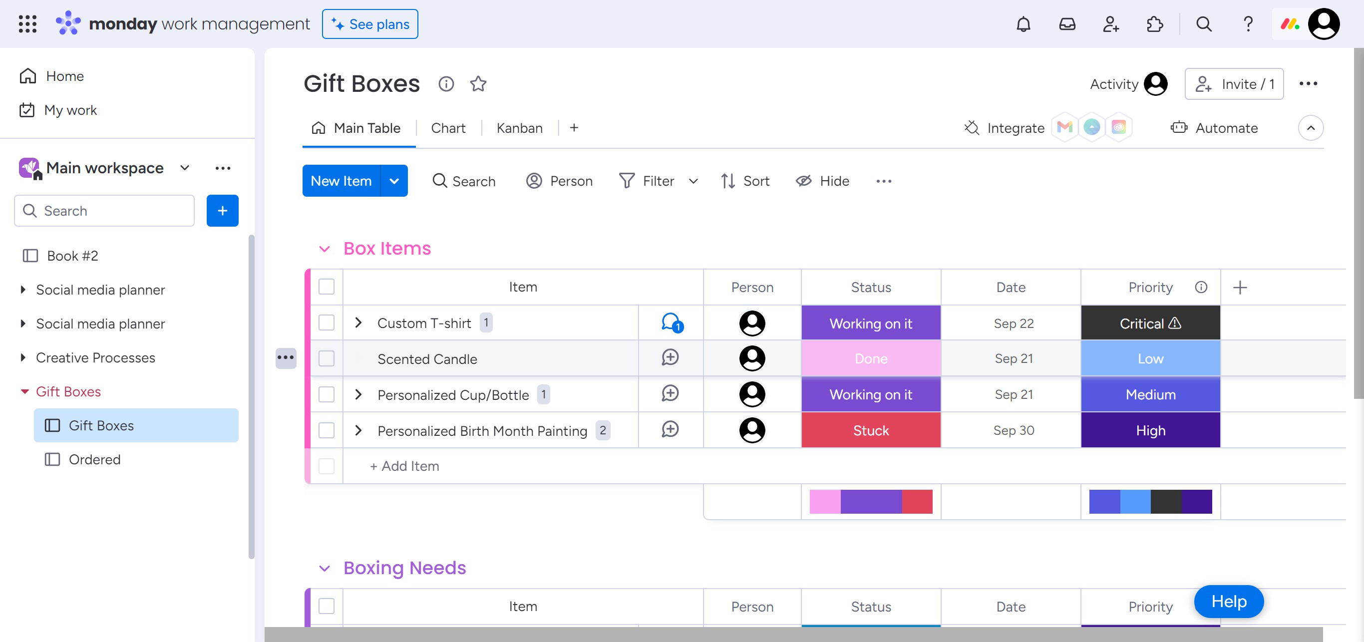Click the See plans button
The image size is (1364, 642).
coord(369,24)
